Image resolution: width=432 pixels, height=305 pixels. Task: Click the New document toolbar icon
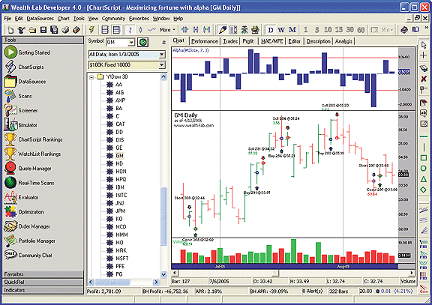(10, 30)
